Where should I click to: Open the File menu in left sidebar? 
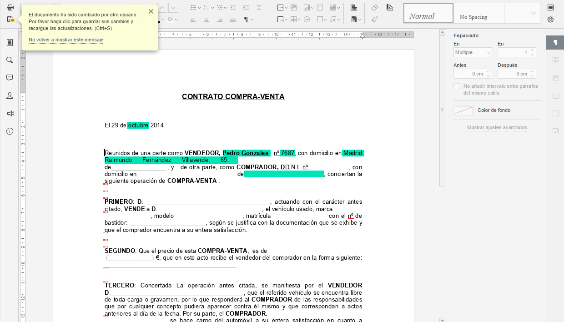(10, 42)
